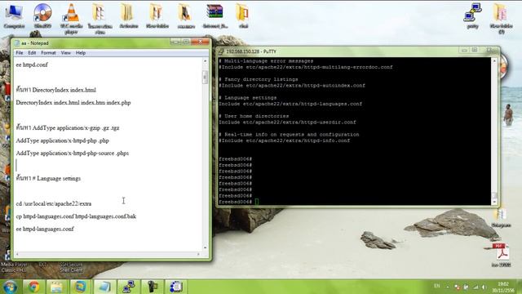Click the Notepad vertical scrollbar down arrow

[x=205, y=247]
